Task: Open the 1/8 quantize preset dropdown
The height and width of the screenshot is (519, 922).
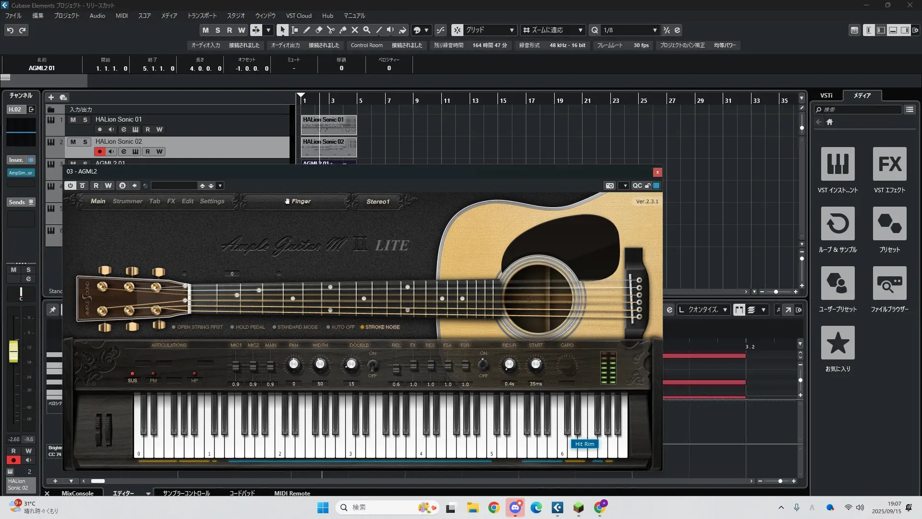Action: [655, 30]
